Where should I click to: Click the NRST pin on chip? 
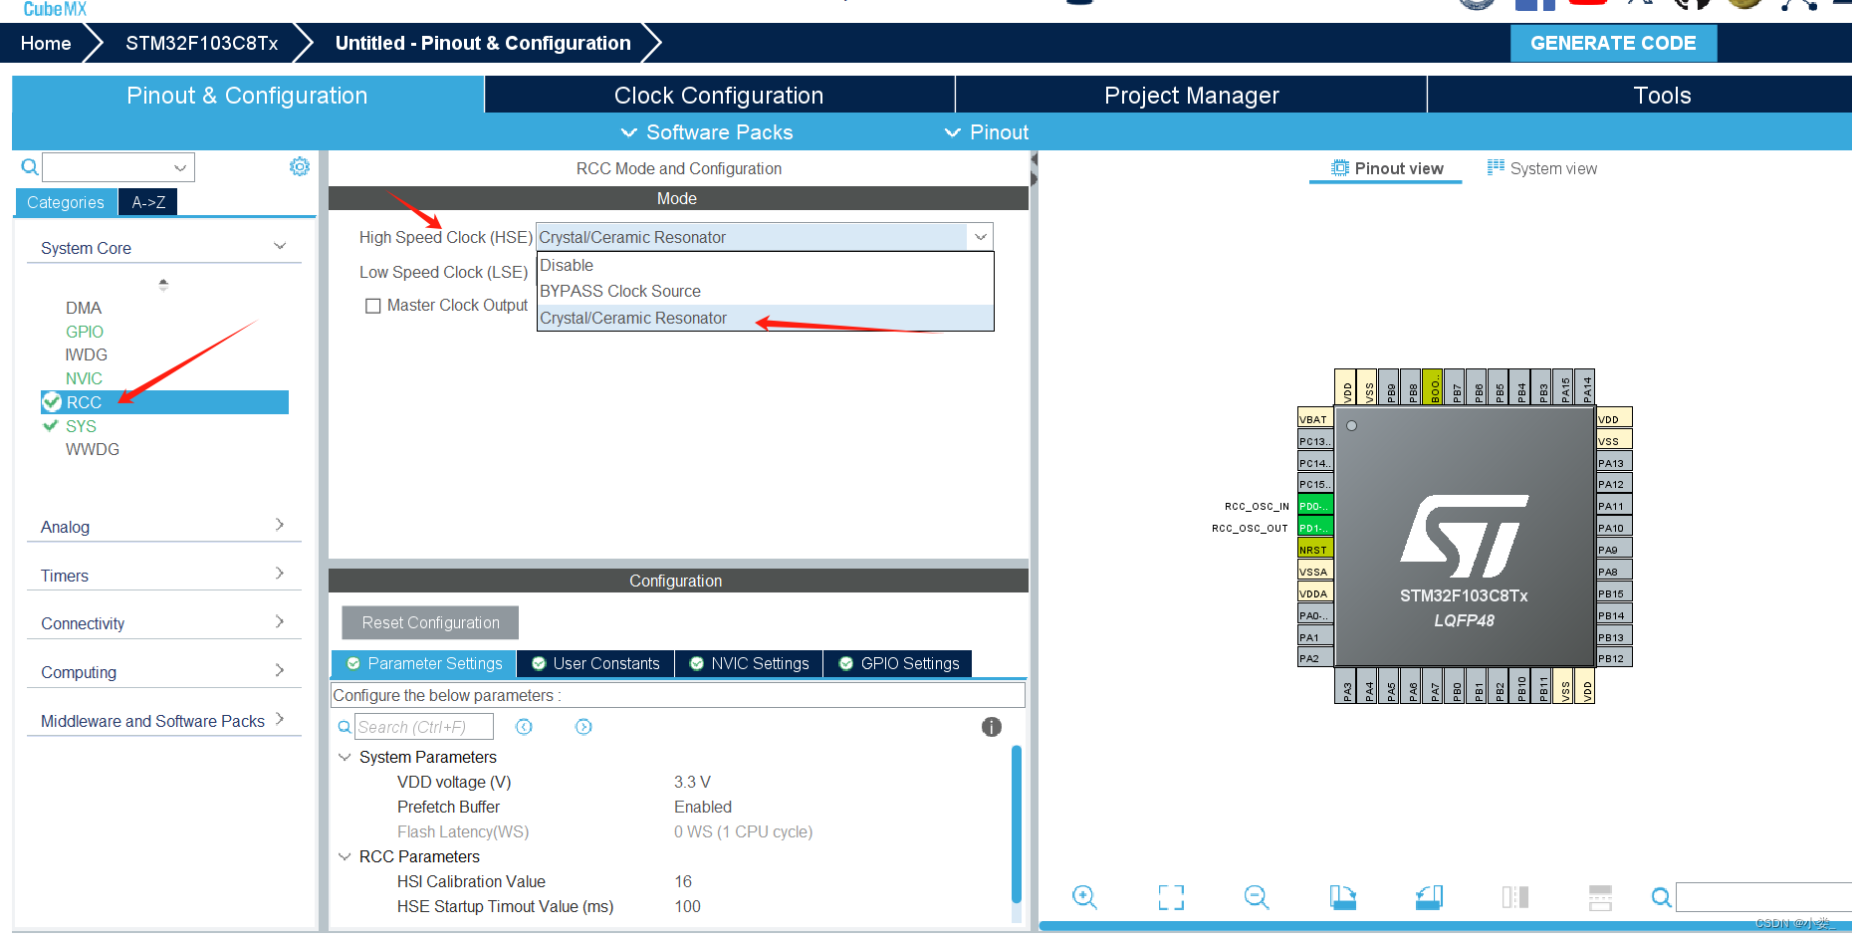(x=1314, y=550)
